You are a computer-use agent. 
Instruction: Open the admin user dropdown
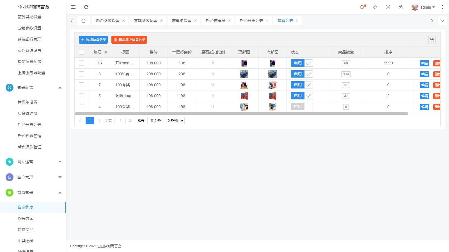pos(423,7)
